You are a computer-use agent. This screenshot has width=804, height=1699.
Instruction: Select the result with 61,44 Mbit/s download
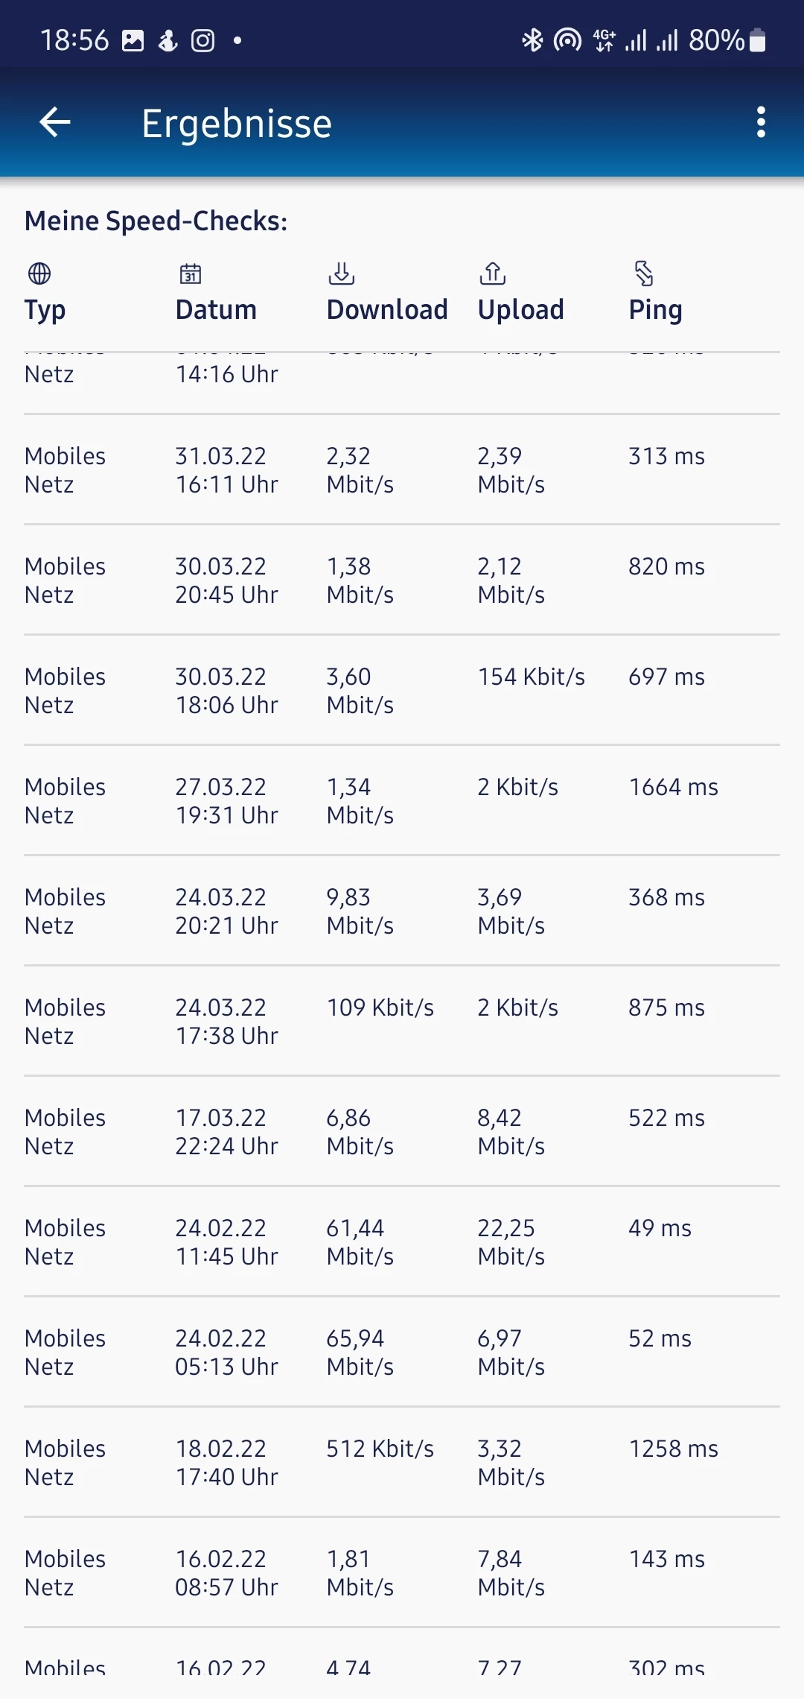pyautogui.click(x=402, y=1242)
